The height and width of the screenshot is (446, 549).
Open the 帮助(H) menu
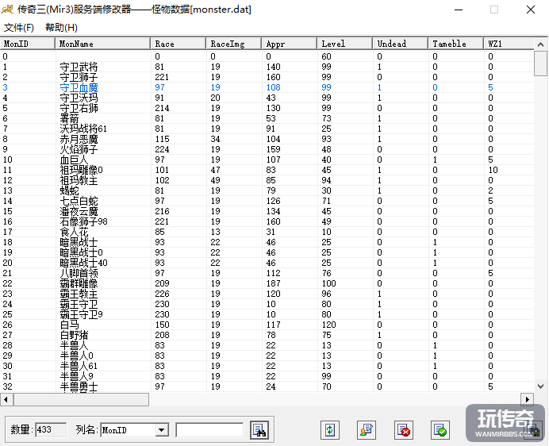[x=61, y=27]
